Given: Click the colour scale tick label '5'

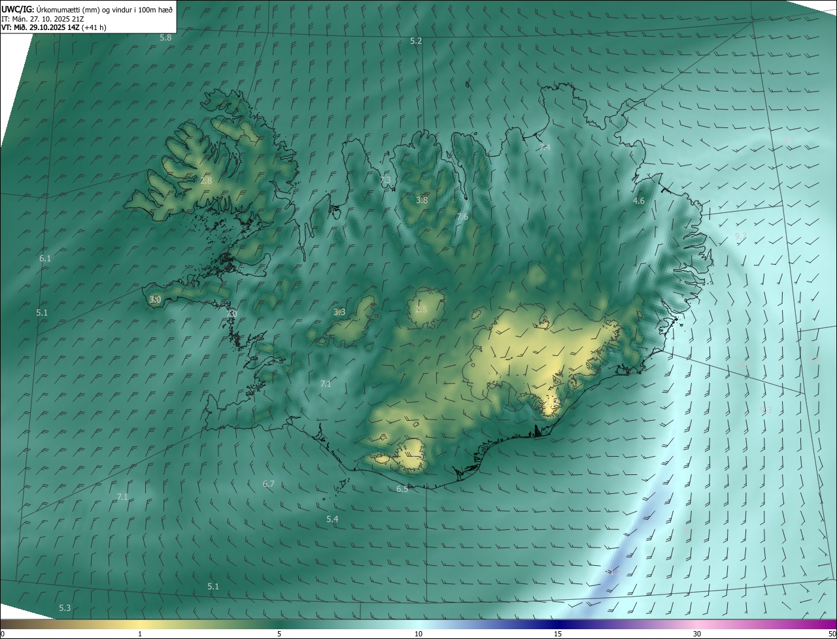Looking at the screenshot, I should click(279, 634).
